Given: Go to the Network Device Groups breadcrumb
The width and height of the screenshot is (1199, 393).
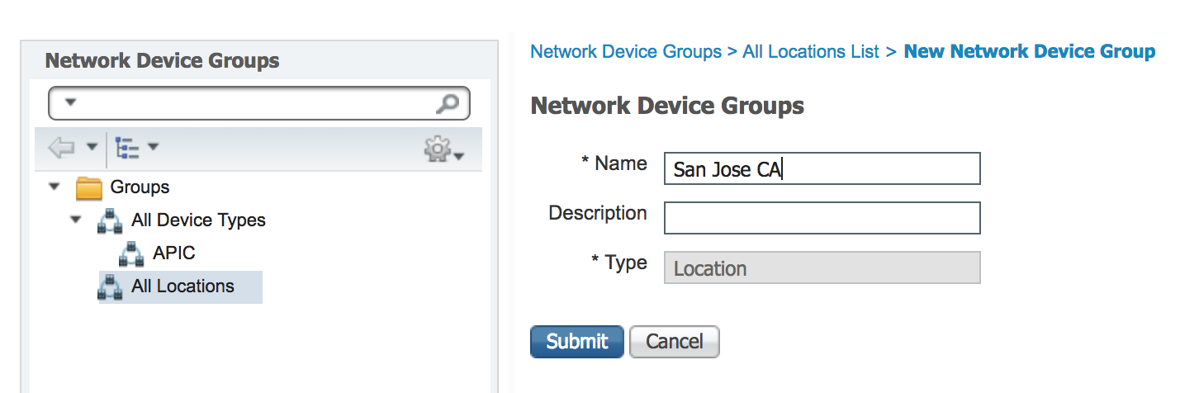Looking at the screenshot, I should point(625,52).
